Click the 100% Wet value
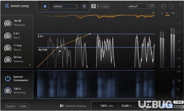Viewport: 184px width, 111px height. 106,106
